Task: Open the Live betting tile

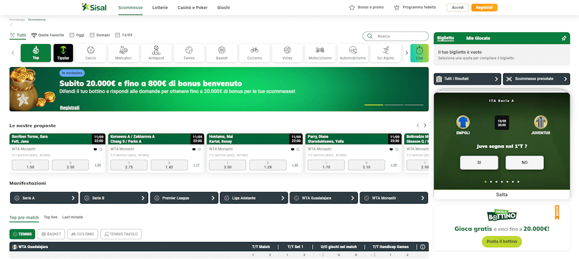Action: 419,53
